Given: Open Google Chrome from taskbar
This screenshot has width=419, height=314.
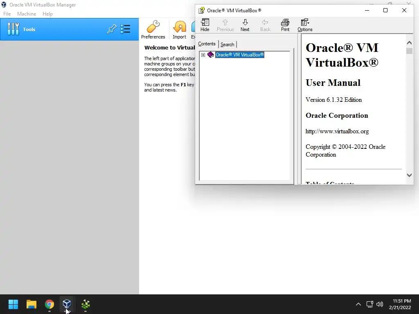Looking at the screenshot, I should (50, 304).
